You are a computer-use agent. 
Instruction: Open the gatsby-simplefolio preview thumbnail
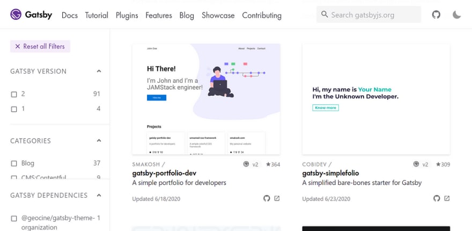coord(377,99)
